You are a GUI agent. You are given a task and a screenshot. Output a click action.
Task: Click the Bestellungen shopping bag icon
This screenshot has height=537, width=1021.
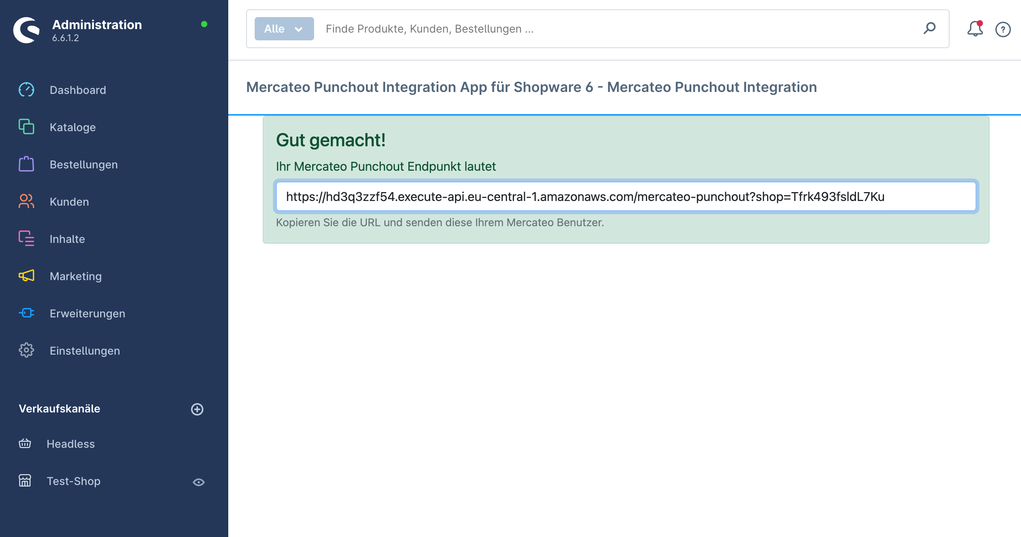tap(26, 164)
